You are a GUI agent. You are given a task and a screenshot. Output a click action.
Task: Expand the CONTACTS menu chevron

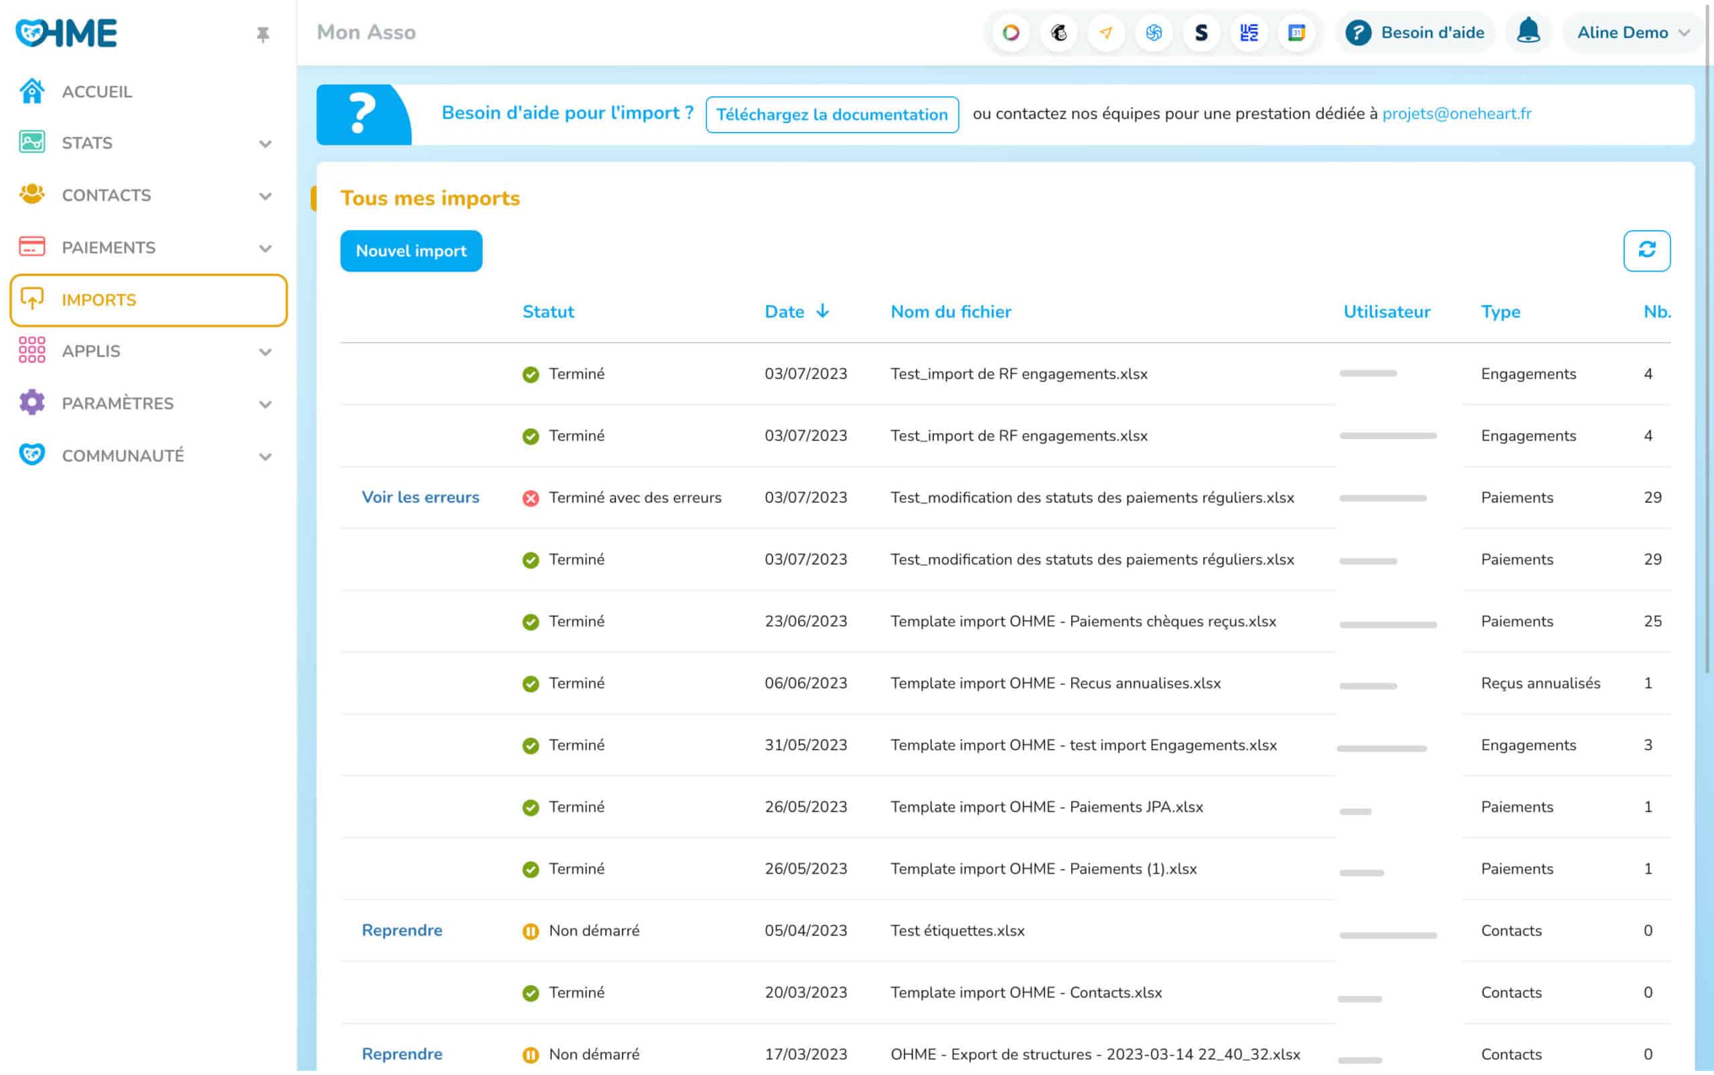(265, 196)
